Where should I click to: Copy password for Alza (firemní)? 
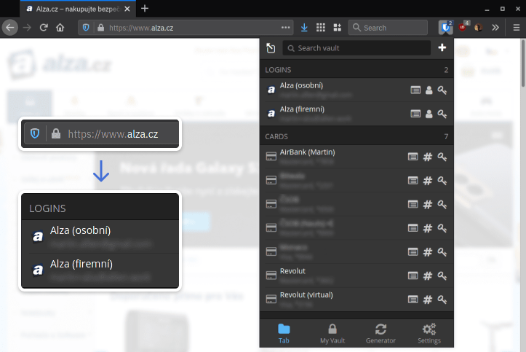click(x=442, y=114)
